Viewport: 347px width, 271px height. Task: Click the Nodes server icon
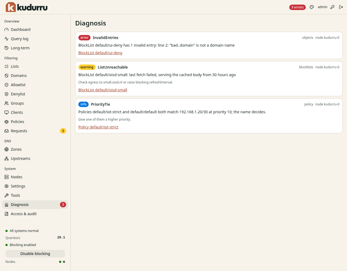7,177
